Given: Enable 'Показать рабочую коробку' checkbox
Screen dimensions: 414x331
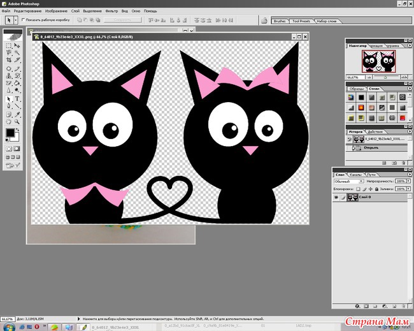Looking at the screenshot, I should coord(24,20).
